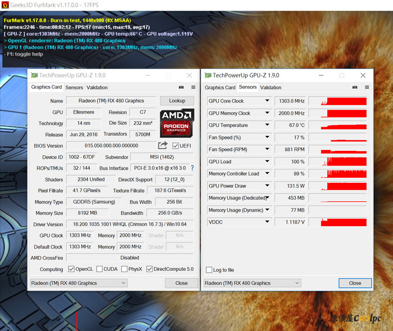Open the VDDC sensor dropdown

point(267,222)
